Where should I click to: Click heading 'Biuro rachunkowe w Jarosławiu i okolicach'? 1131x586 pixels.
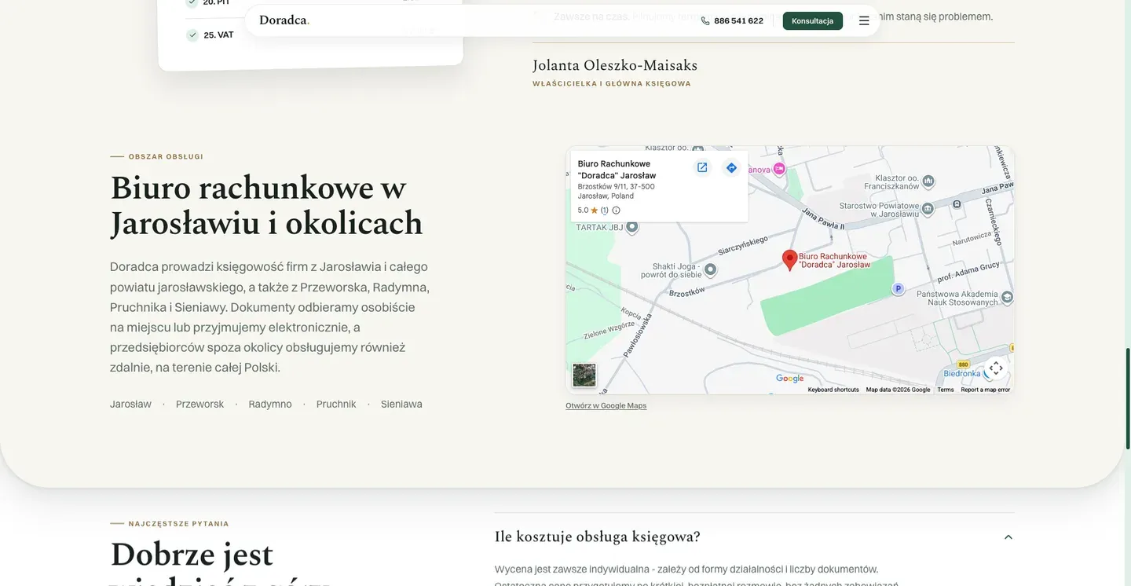point(267,205)
